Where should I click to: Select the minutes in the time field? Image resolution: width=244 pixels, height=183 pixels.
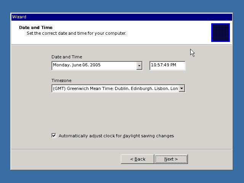click(x=159, y=65)
